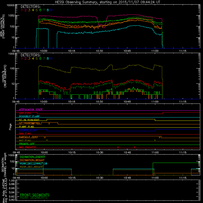This screenshot has width=203, height=203.
Task: Select the GAP_FLAG label
Action: [25, 113]
